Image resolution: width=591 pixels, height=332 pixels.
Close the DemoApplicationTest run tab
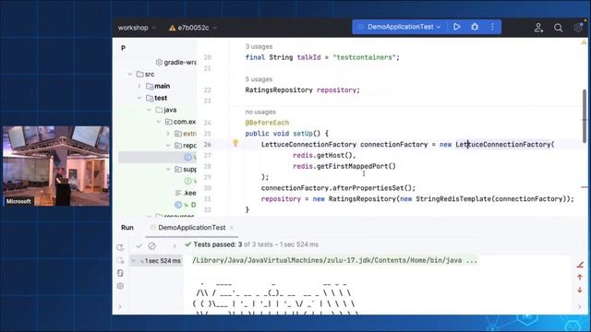coord(232,228)
